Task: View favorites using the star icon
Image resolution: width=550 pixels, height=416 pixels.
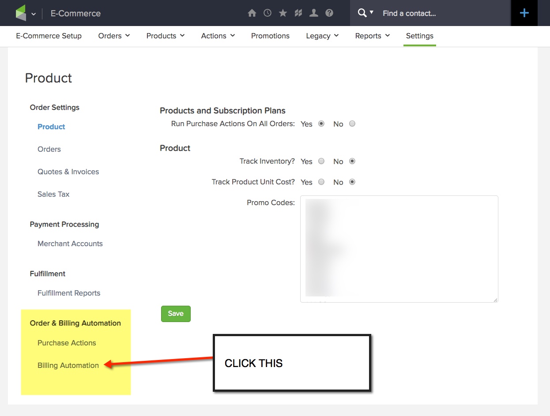Action: click(283, 13)
